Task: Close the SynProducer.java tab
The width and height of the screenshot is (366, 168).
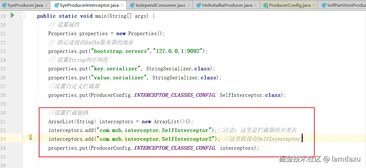Action: (x=47, y=5)
